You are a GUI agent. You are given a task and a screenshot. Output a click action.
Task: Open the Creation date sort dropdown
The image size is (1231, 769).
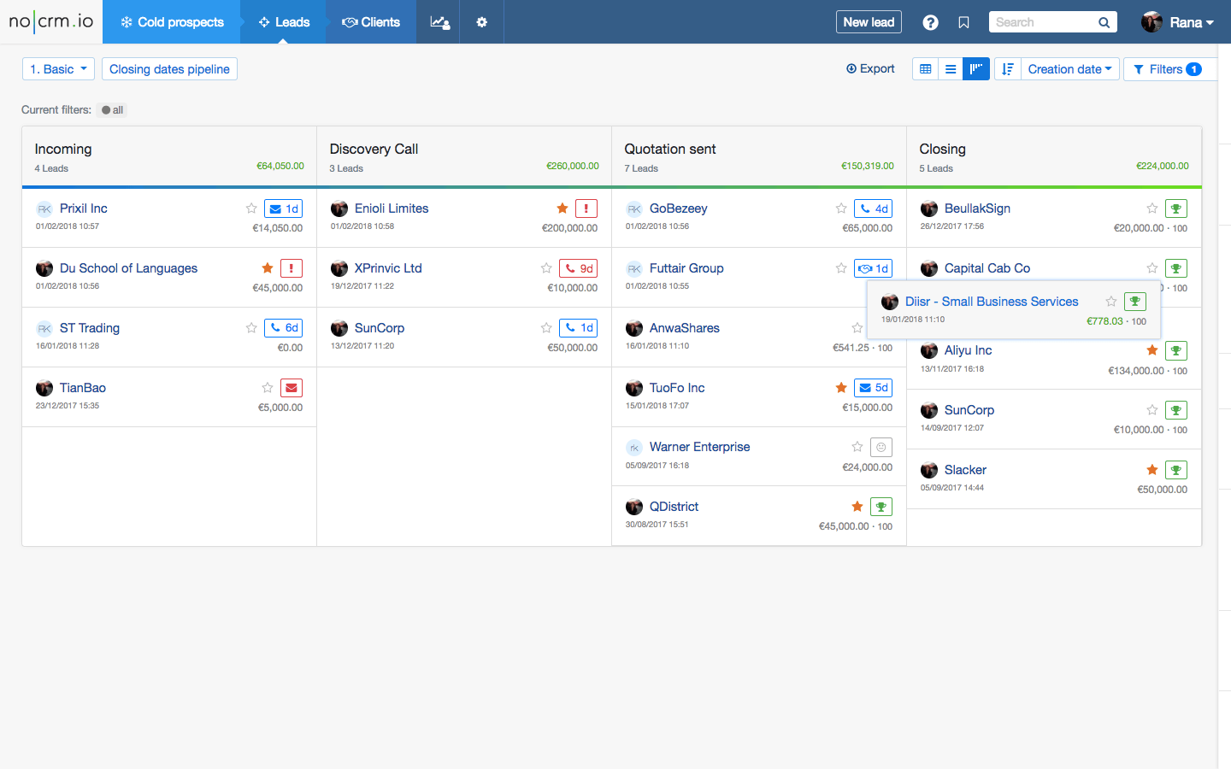pos(1069,69)
